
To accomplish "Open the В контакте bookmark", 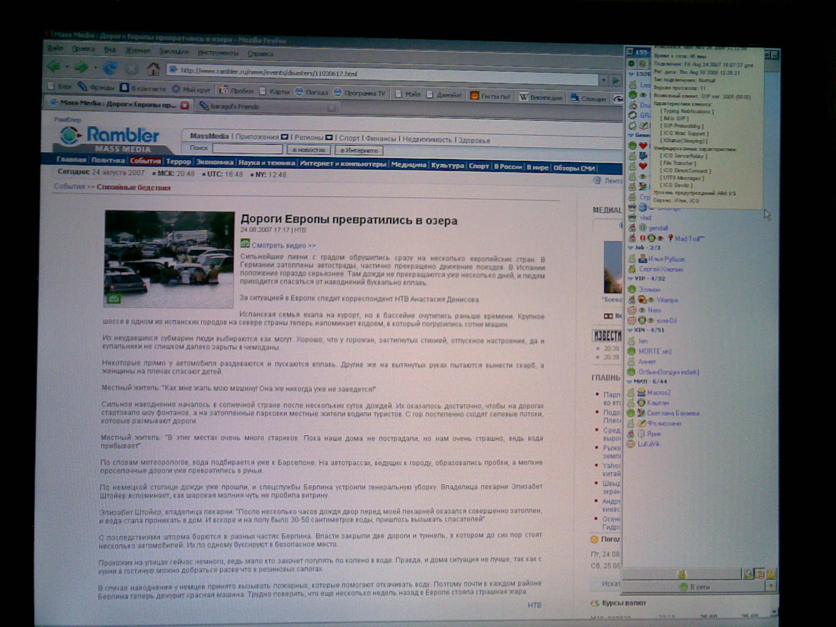I will point(143,88).
